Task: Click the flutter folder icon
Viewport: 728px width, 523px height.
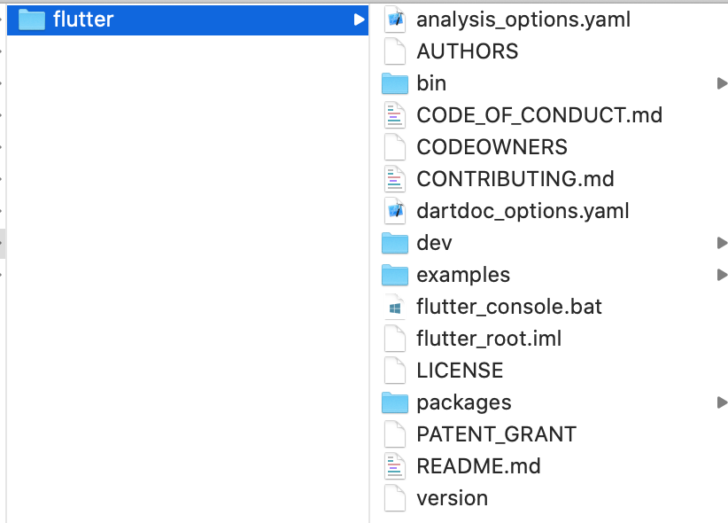Action: (x=32, y=20)
